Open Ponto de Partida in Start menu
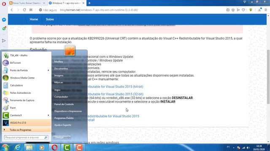The height and width of the screenshot is (151, 270). pos(27,70)
